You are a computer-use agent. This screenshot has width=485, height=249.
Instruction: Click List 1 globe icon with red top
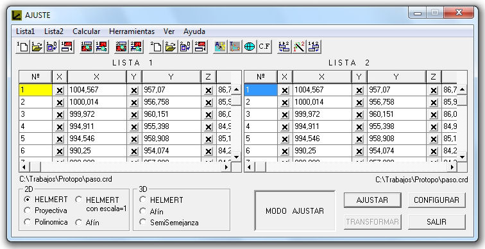(101, 47)
